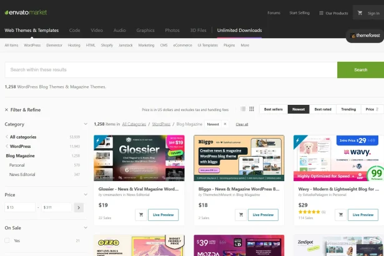Collapse the Category section
Image resolution: width=384 pixels, height=256 pixels.
(x=86, y=124)
